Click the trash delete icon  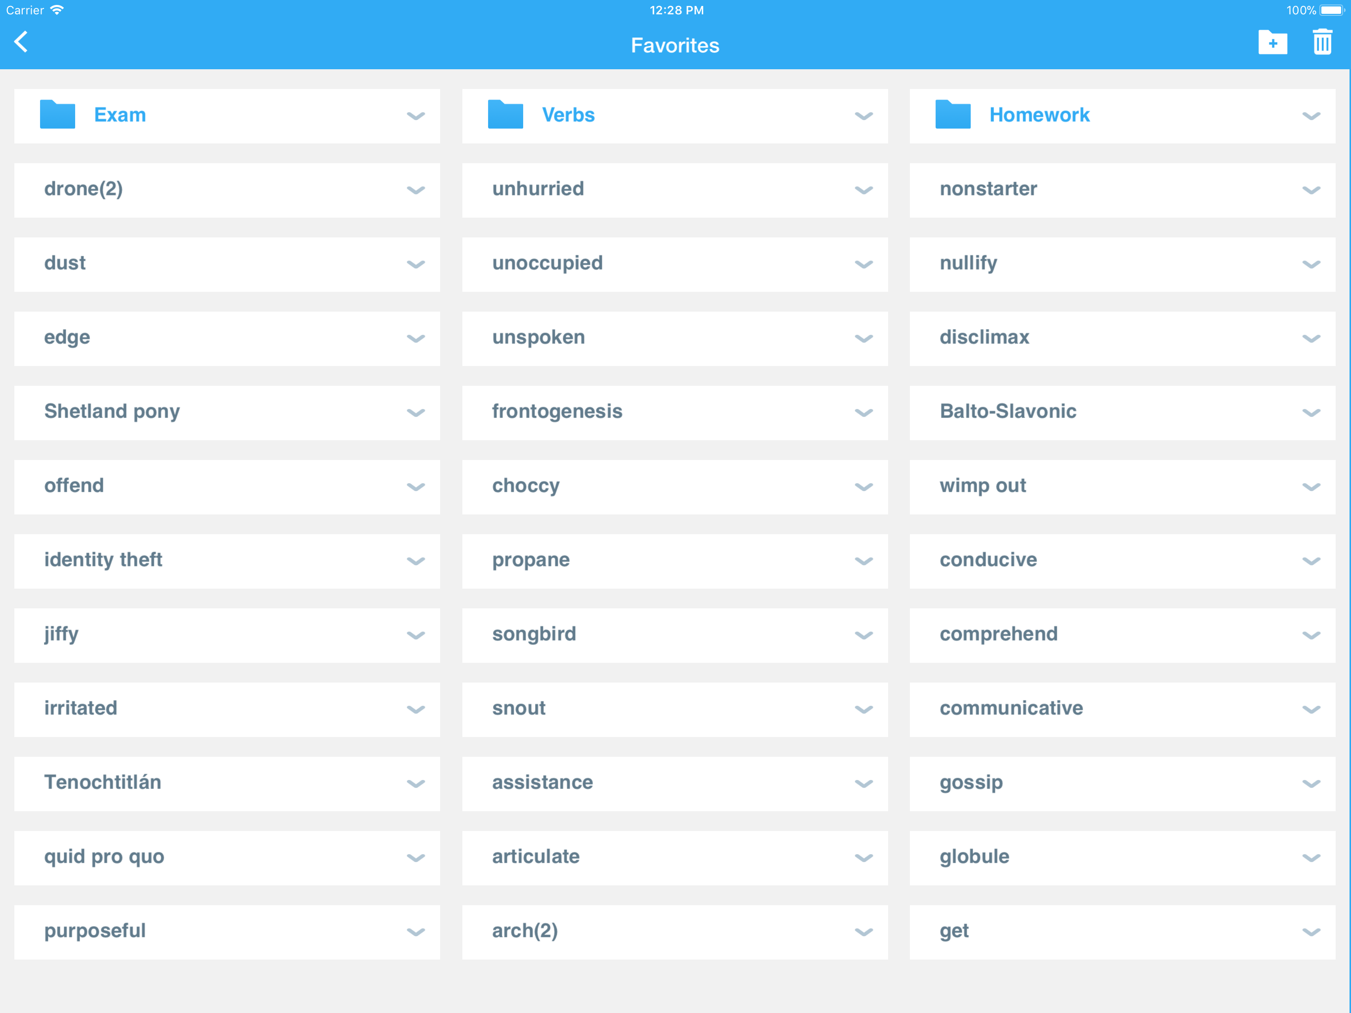pyautogui.click(x=1322, y=43)
